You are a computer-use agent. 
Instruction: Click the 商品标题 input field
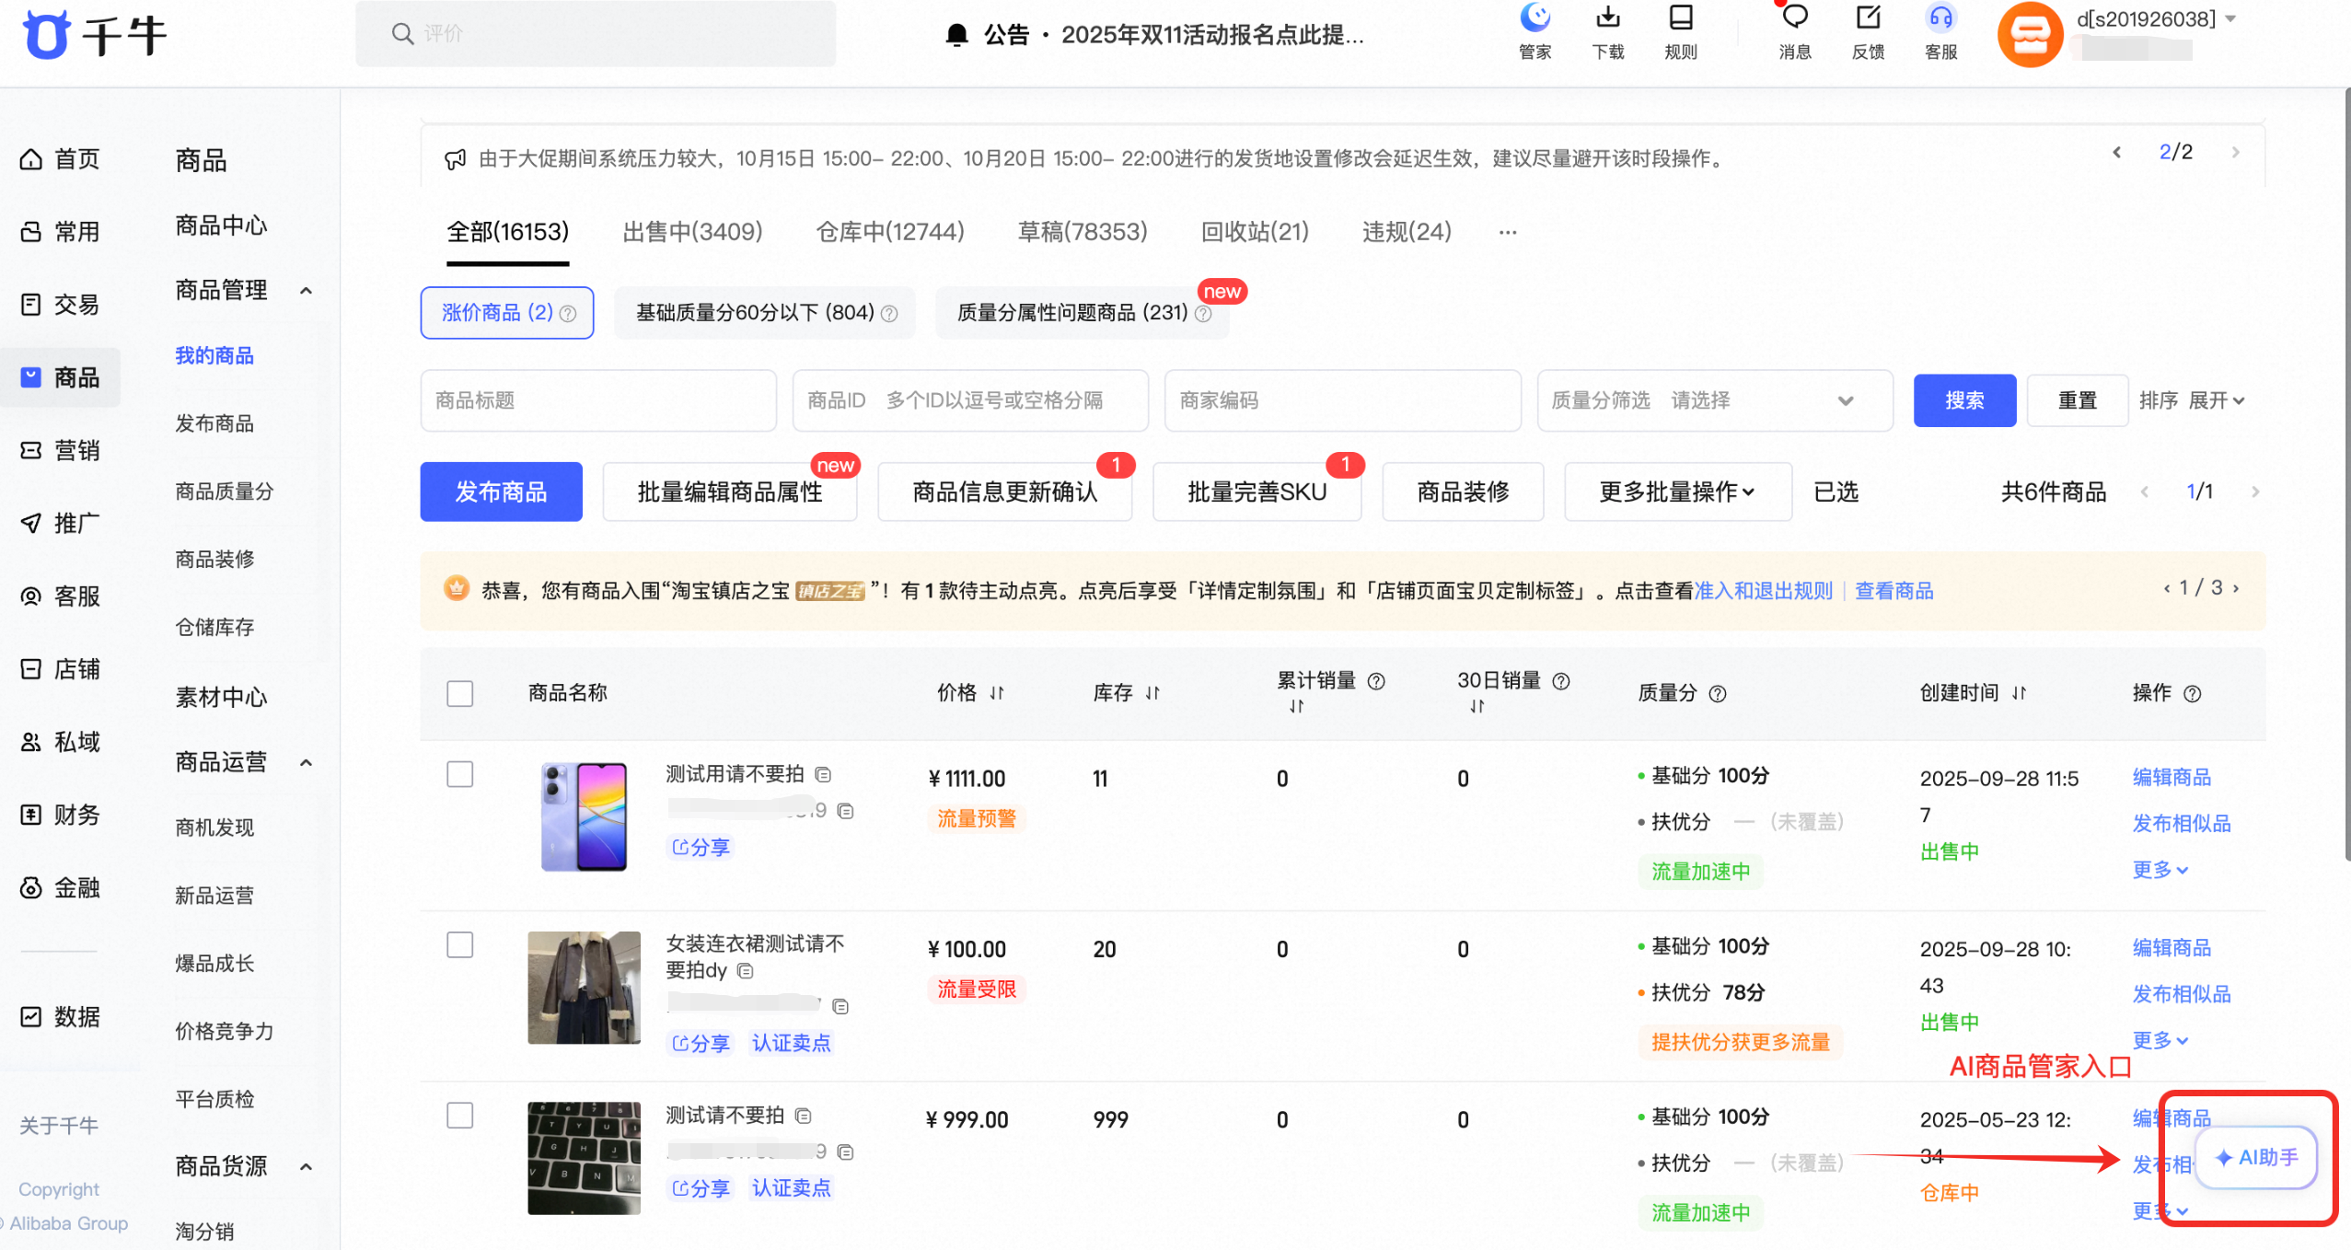click(598, 400)
